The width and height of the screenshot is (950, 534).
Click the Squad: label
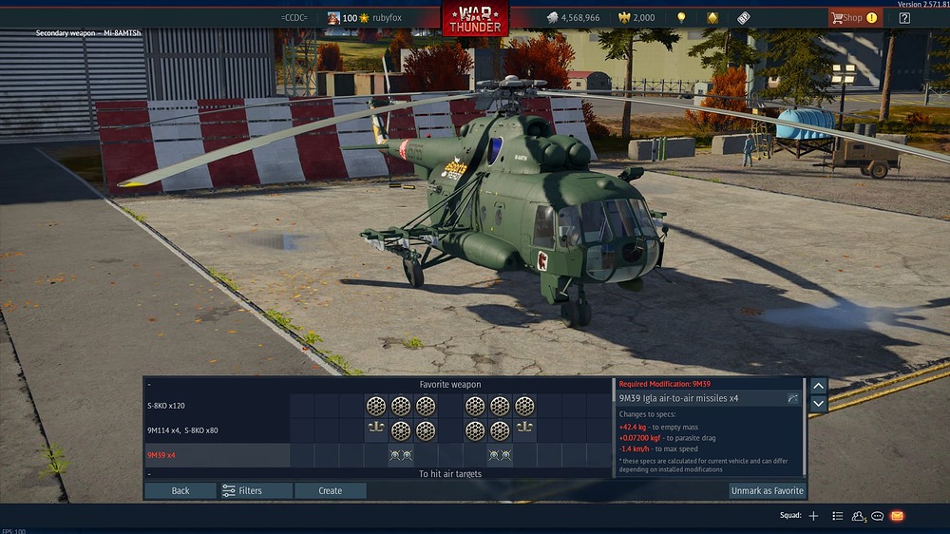coord(790,515)
